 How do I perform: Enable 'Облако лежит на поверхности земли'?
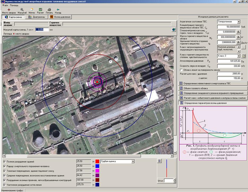181,70
